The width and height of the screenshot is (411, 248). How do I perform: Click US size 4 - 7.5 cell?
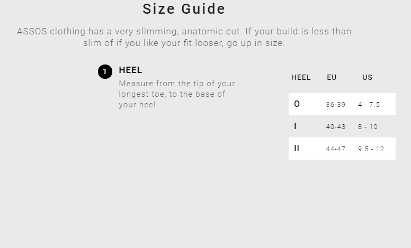(369, 105)
